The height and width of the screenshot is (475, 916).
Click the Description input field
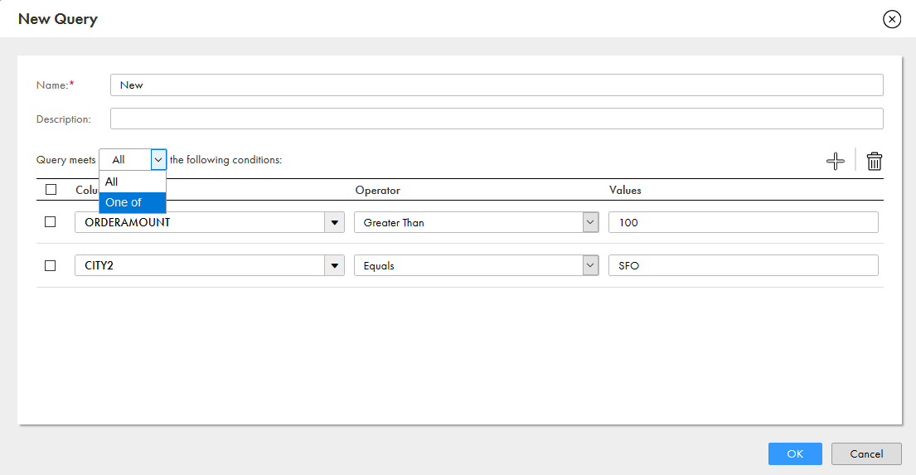click(x=496, y=119)
